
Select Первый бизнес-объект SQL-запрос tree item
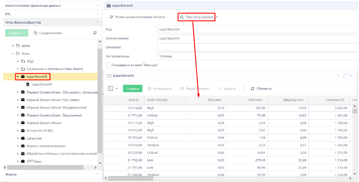click(53, 100)
